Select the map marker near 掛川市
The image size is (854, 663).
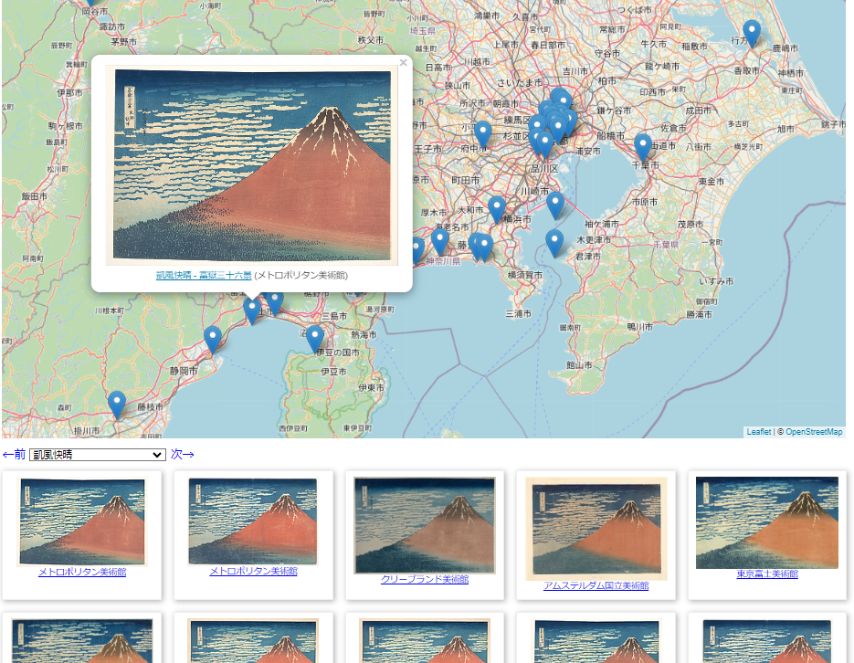[117, 405]
